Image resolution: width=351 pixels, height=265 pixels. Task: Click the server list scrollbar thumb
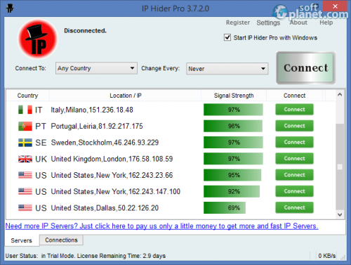pyautogui.click(x=340, y=167)
